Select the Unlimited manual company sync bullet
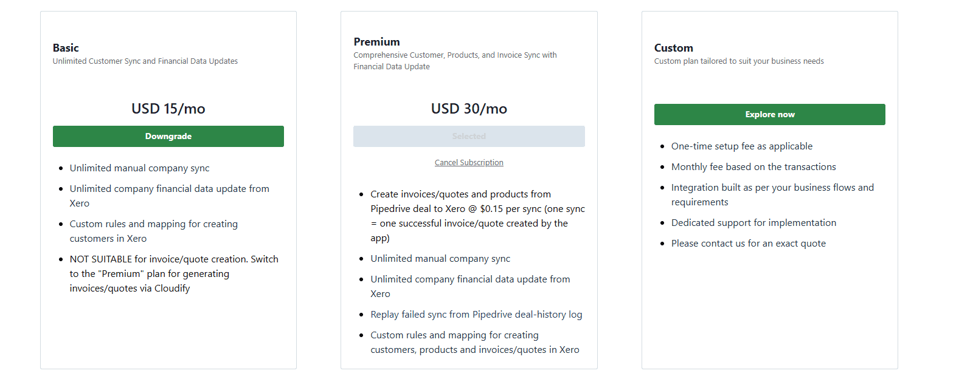Viewport: 973px width, 379px height. click(x=139, y=168)
